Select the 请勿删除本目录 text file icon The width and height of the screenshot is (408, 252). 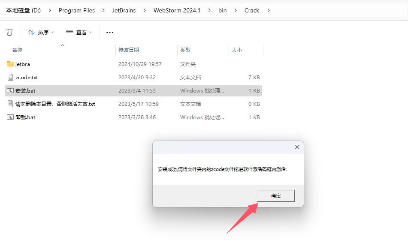pos(10,104)
